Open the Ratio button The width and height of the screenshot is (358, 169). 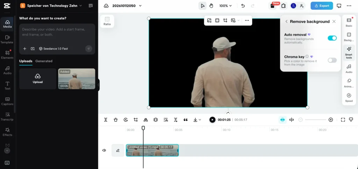[107, 21]
